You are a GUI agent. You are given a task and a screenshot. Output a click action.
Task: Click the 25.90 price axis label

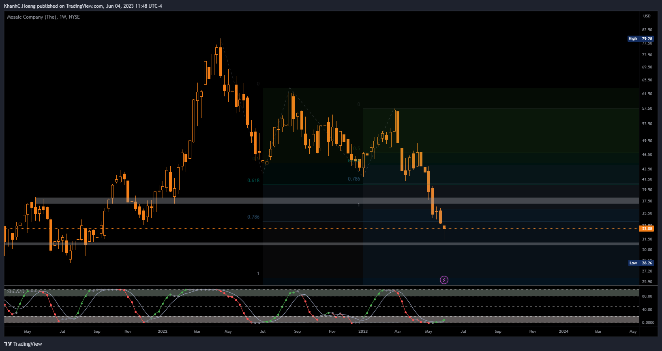[x=647, y=282]
